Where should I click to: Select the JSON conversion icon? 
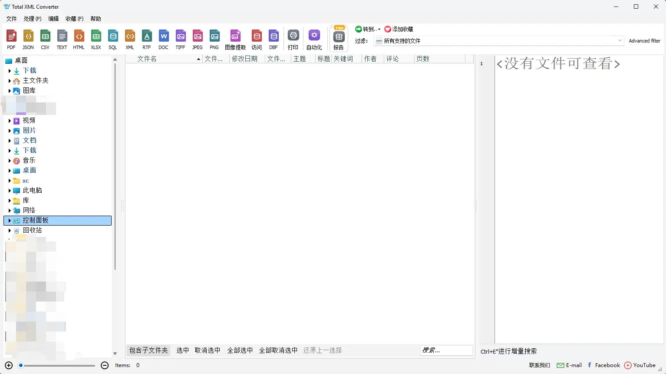tap(28, 39)
